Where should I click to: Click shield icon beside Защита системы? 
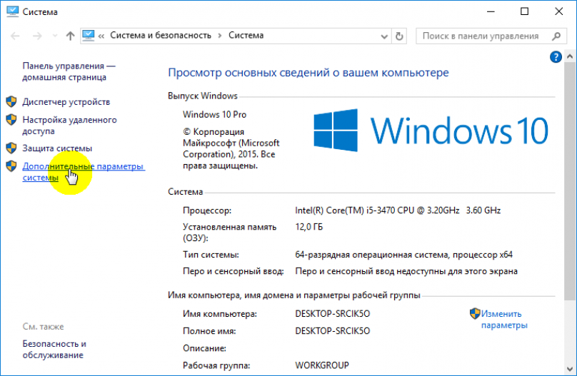click(x=11, y=148)
